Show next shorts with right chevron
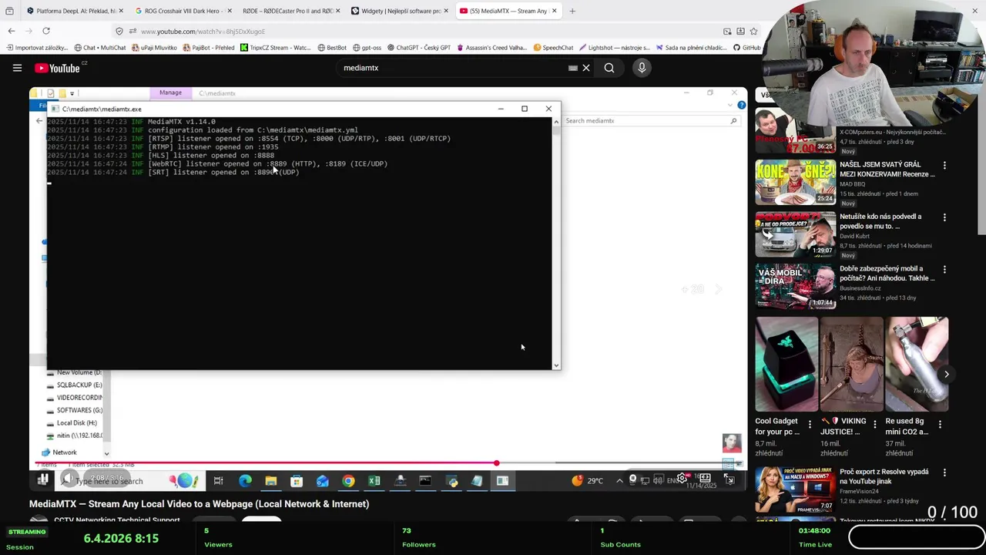 (x=947, y=375)
